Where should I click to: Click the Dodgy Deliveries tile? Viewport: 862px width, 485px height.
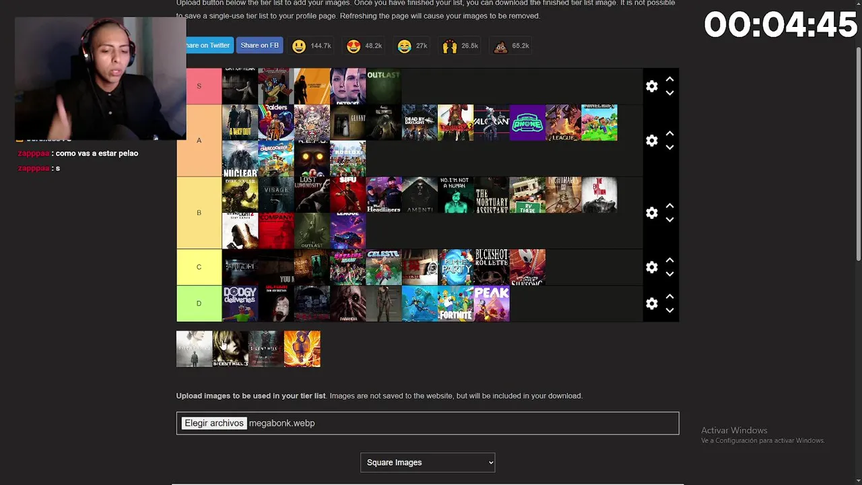[240, 304]
